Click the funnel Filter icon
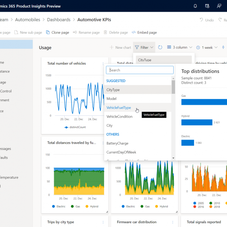Image resolution: width=227 pixels, height=227 pixels. [x=137, y=47]
